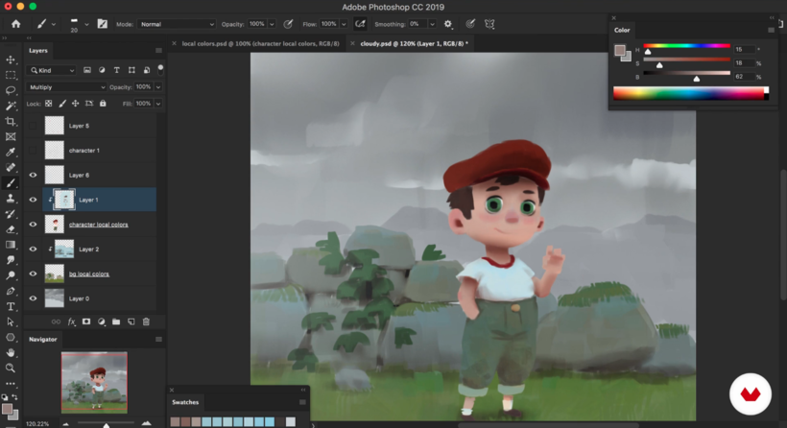Show the hidden Layer 5
Viewport: 787px width, 428px height.
(x=33, y=126)
